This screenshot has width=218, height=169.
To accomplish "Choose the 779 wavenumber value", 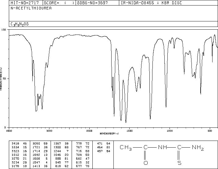I will click(79, 144).
